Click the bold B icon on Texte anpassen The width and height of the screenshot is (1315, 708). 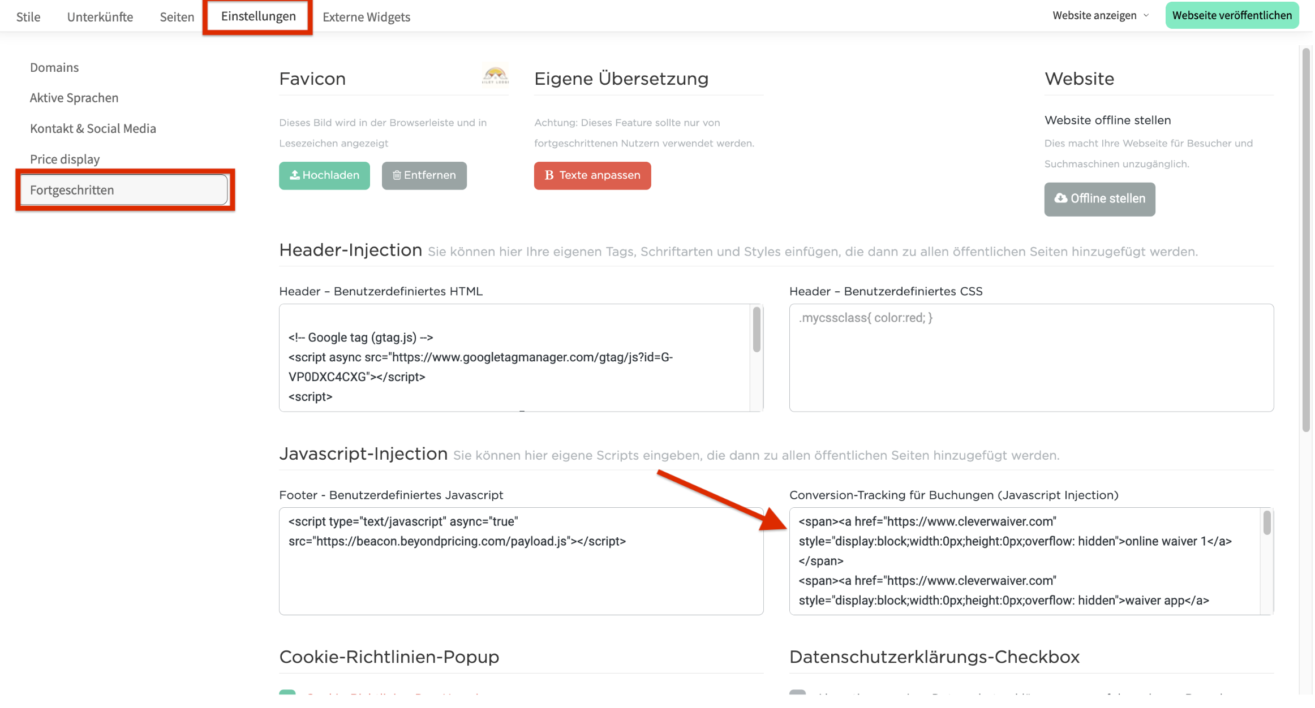point(549,175)
